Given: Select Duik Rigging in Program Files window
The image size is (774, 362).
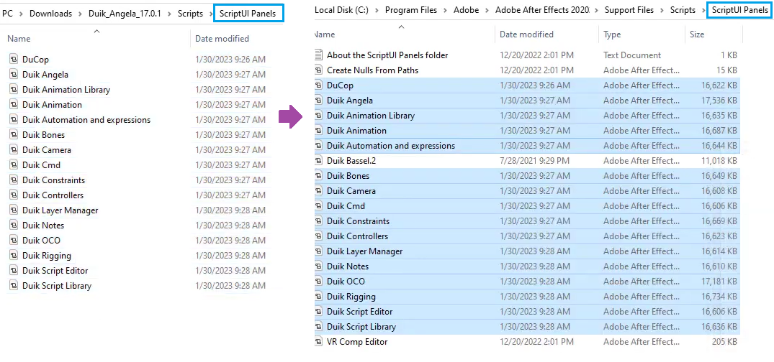Looking at the screenshot, I should point(351,297).
